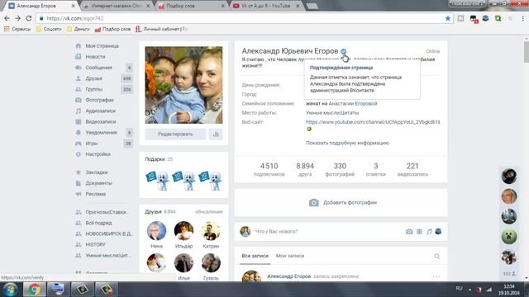The image size is (529, 297).
Task: Click the profile photo
Action: point(183,85)
